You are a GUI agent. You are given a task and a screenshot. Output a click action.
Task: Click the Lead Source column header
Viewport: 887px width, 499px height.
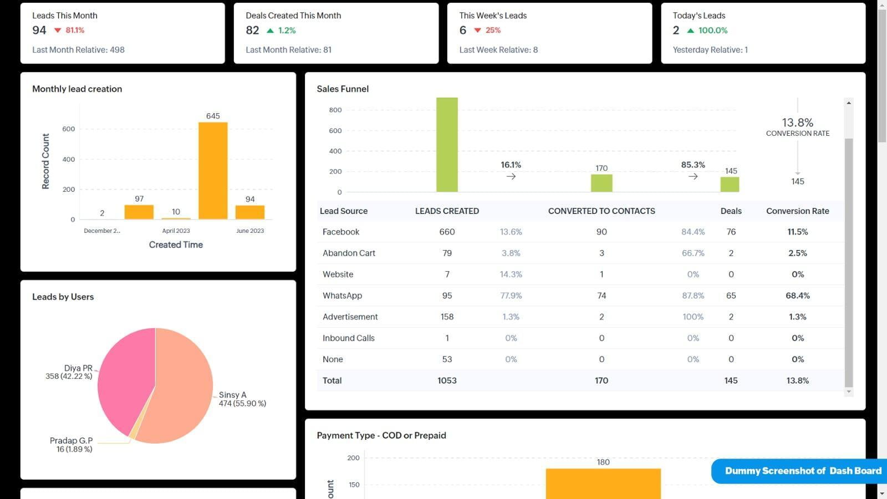[344, 211]
